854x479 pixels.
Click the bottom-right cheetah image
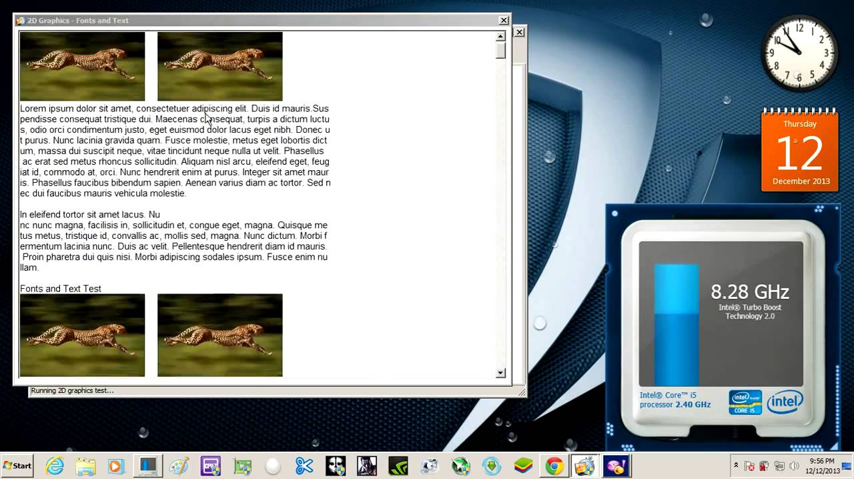pyautogui.click(x=220, y=335)
